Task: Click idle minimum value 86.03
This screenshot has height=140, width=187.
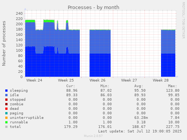Action: click(x=106, y=95)
